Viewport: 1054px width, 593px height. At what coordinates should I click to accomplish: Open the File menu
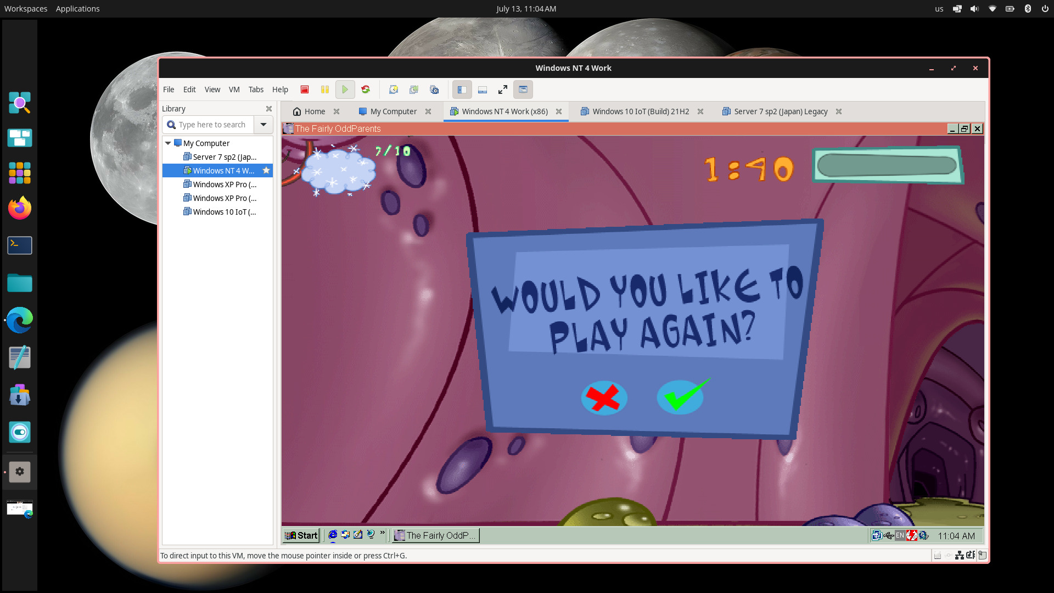(169, 89)
